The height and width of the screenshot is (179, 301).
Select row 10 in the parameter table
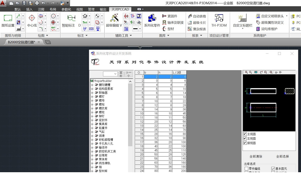coord(161,113)
